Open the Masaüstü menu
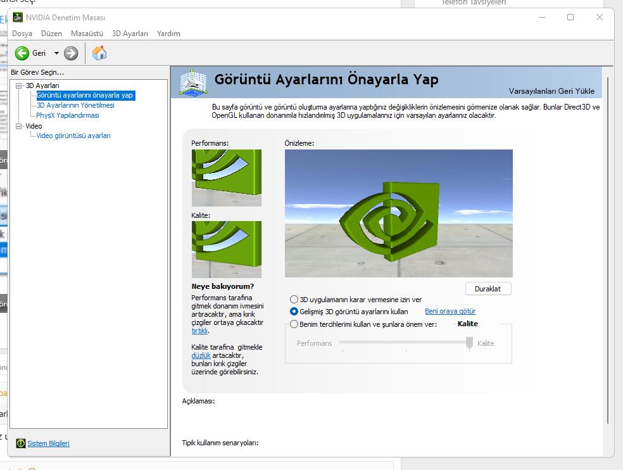Image resolution: width=623 pixels, height=470 pixels. coord(87,34)
